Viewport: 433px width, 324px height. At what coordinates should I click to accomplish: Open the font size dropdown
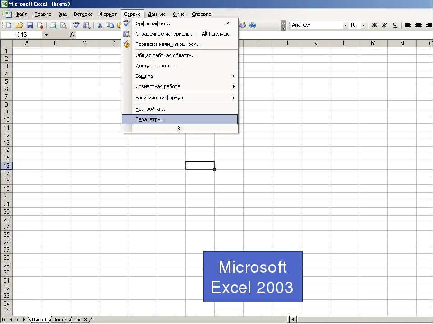coord(364,25)
